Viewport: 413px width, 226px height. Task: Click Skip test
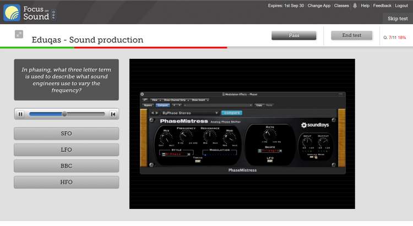(398, 18)
